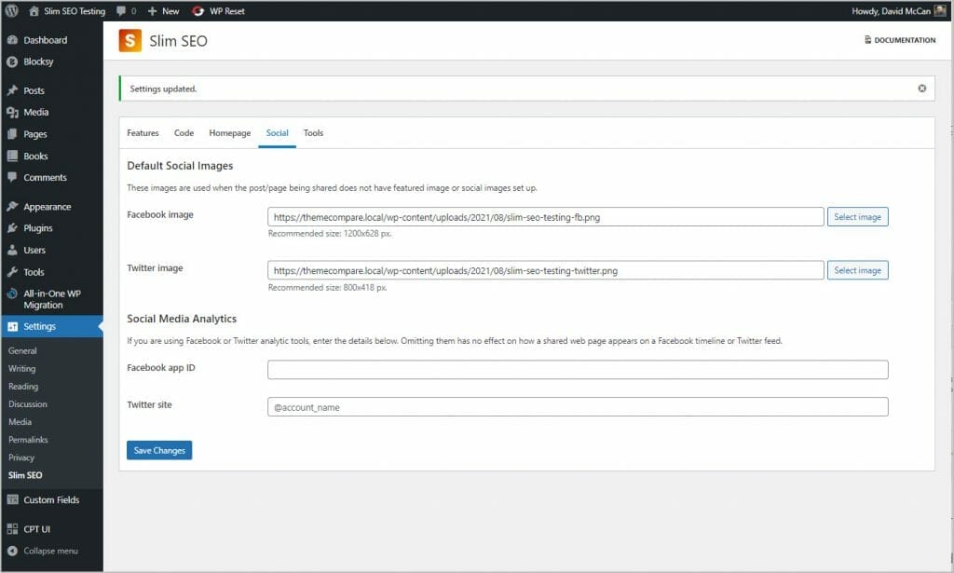Image resolution: width=954 pixels, height=573 pixels.
Task: Open General settings submenu
Action: (x=22, y=351)
